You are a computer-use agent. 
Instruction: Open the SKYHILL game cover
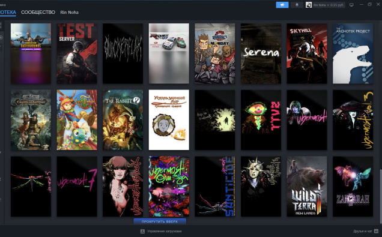click(x=307, y=53)
